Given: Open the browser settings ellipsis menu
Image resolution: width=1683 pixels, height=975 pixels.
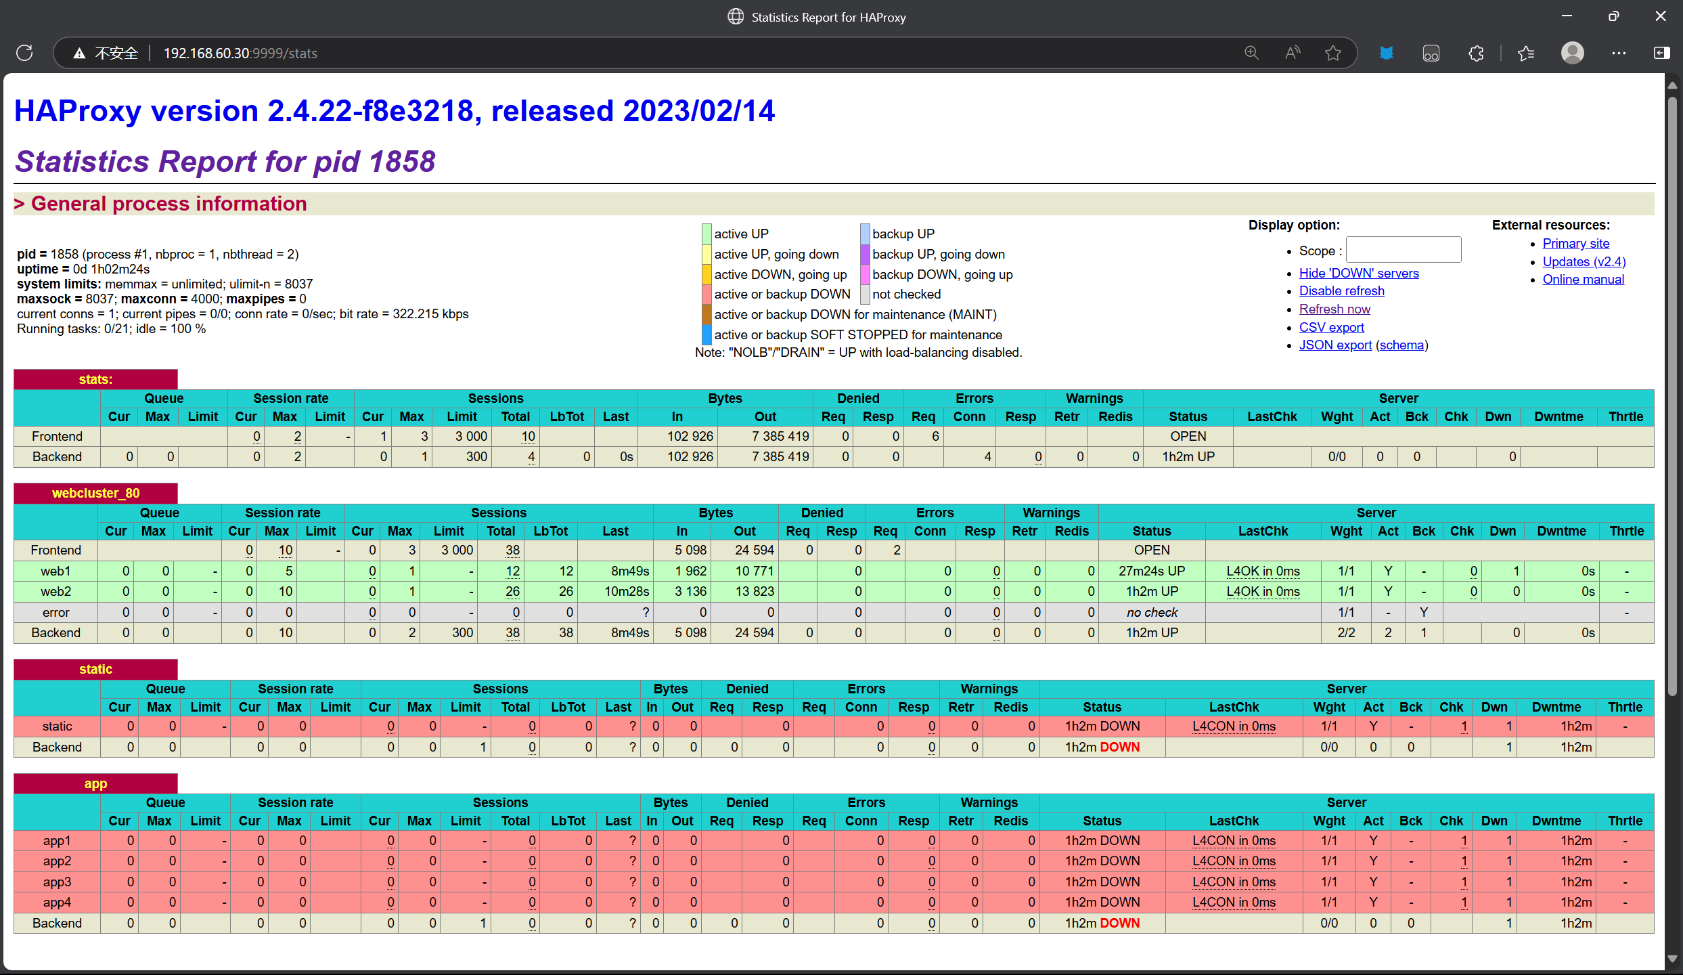Looking at the screenshot, I should point(1619,53).
